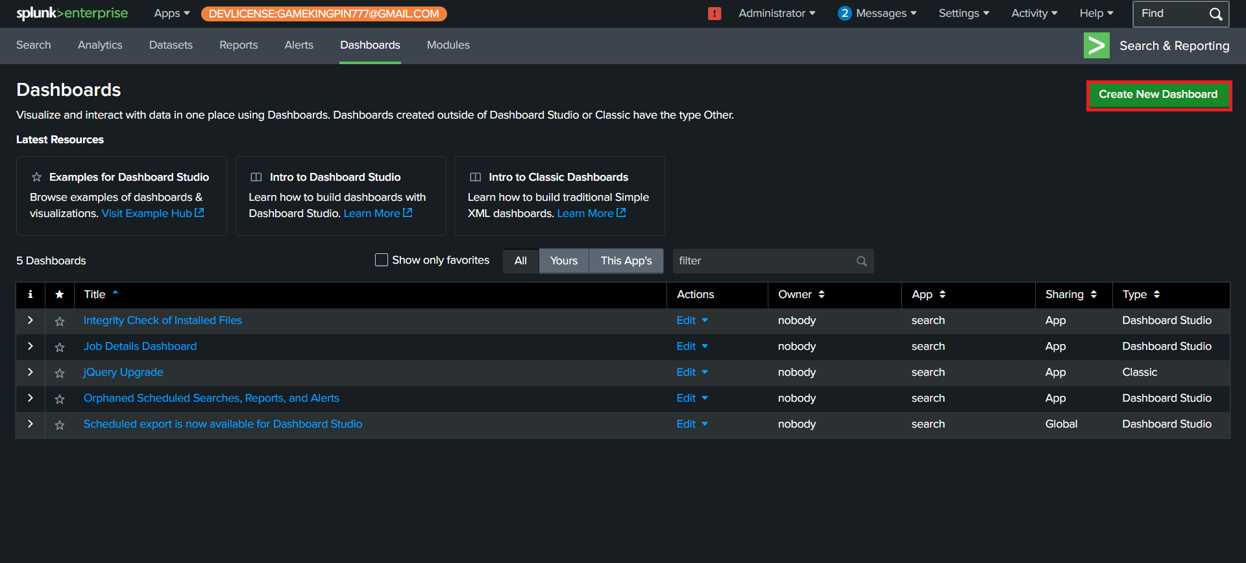Click the star favorites column header

click(x=60, y=294)
